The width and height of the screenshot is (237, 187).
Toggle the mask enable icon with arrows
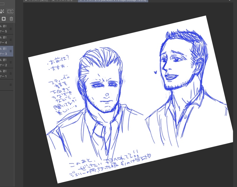(x=10, y=11)
